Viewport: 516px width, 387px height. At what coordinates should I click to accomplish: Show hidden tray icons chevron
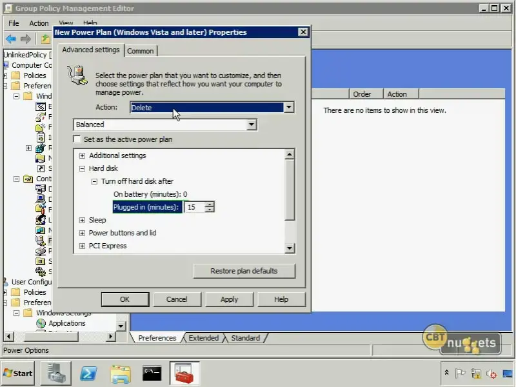(446, 373)
